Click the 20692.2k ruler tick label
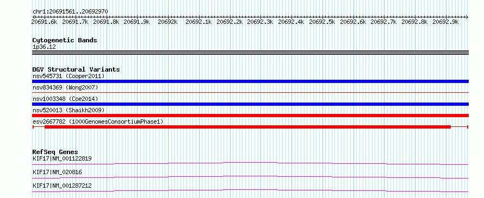484x198 pixels. [x=229, y=22]
